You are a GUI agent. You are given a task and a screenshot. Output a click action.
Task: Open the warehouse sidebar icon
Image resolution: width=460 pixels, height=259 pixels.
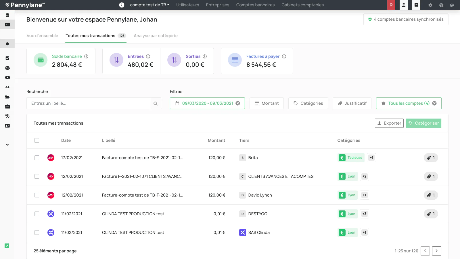tap(7, 107)
